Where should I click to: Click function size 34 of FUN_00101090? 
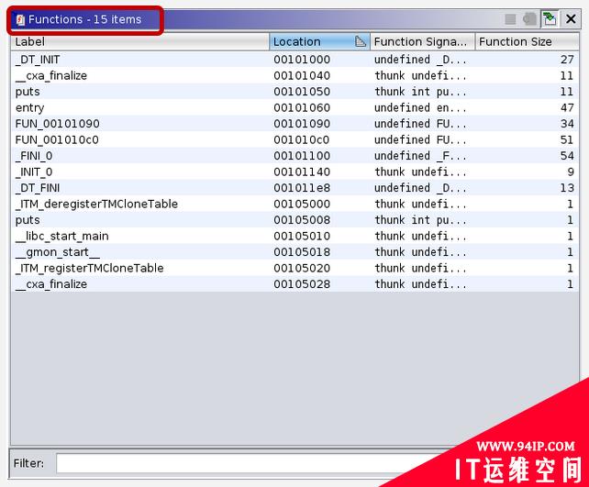point(567,124)
